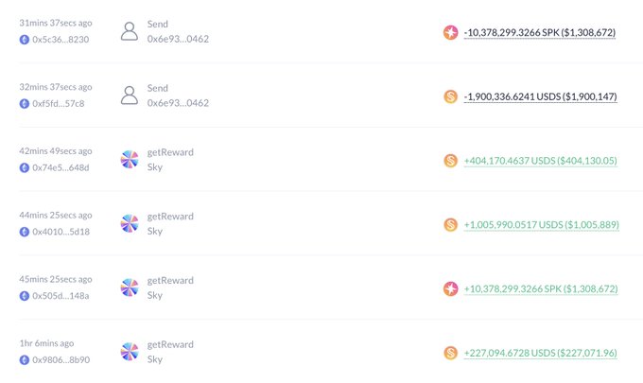Image resolution: width=643 pixels, height=383 pixels.
Task: Click the Ethereum icon next to 0x5c36...8230
Action: pos(25,40)
